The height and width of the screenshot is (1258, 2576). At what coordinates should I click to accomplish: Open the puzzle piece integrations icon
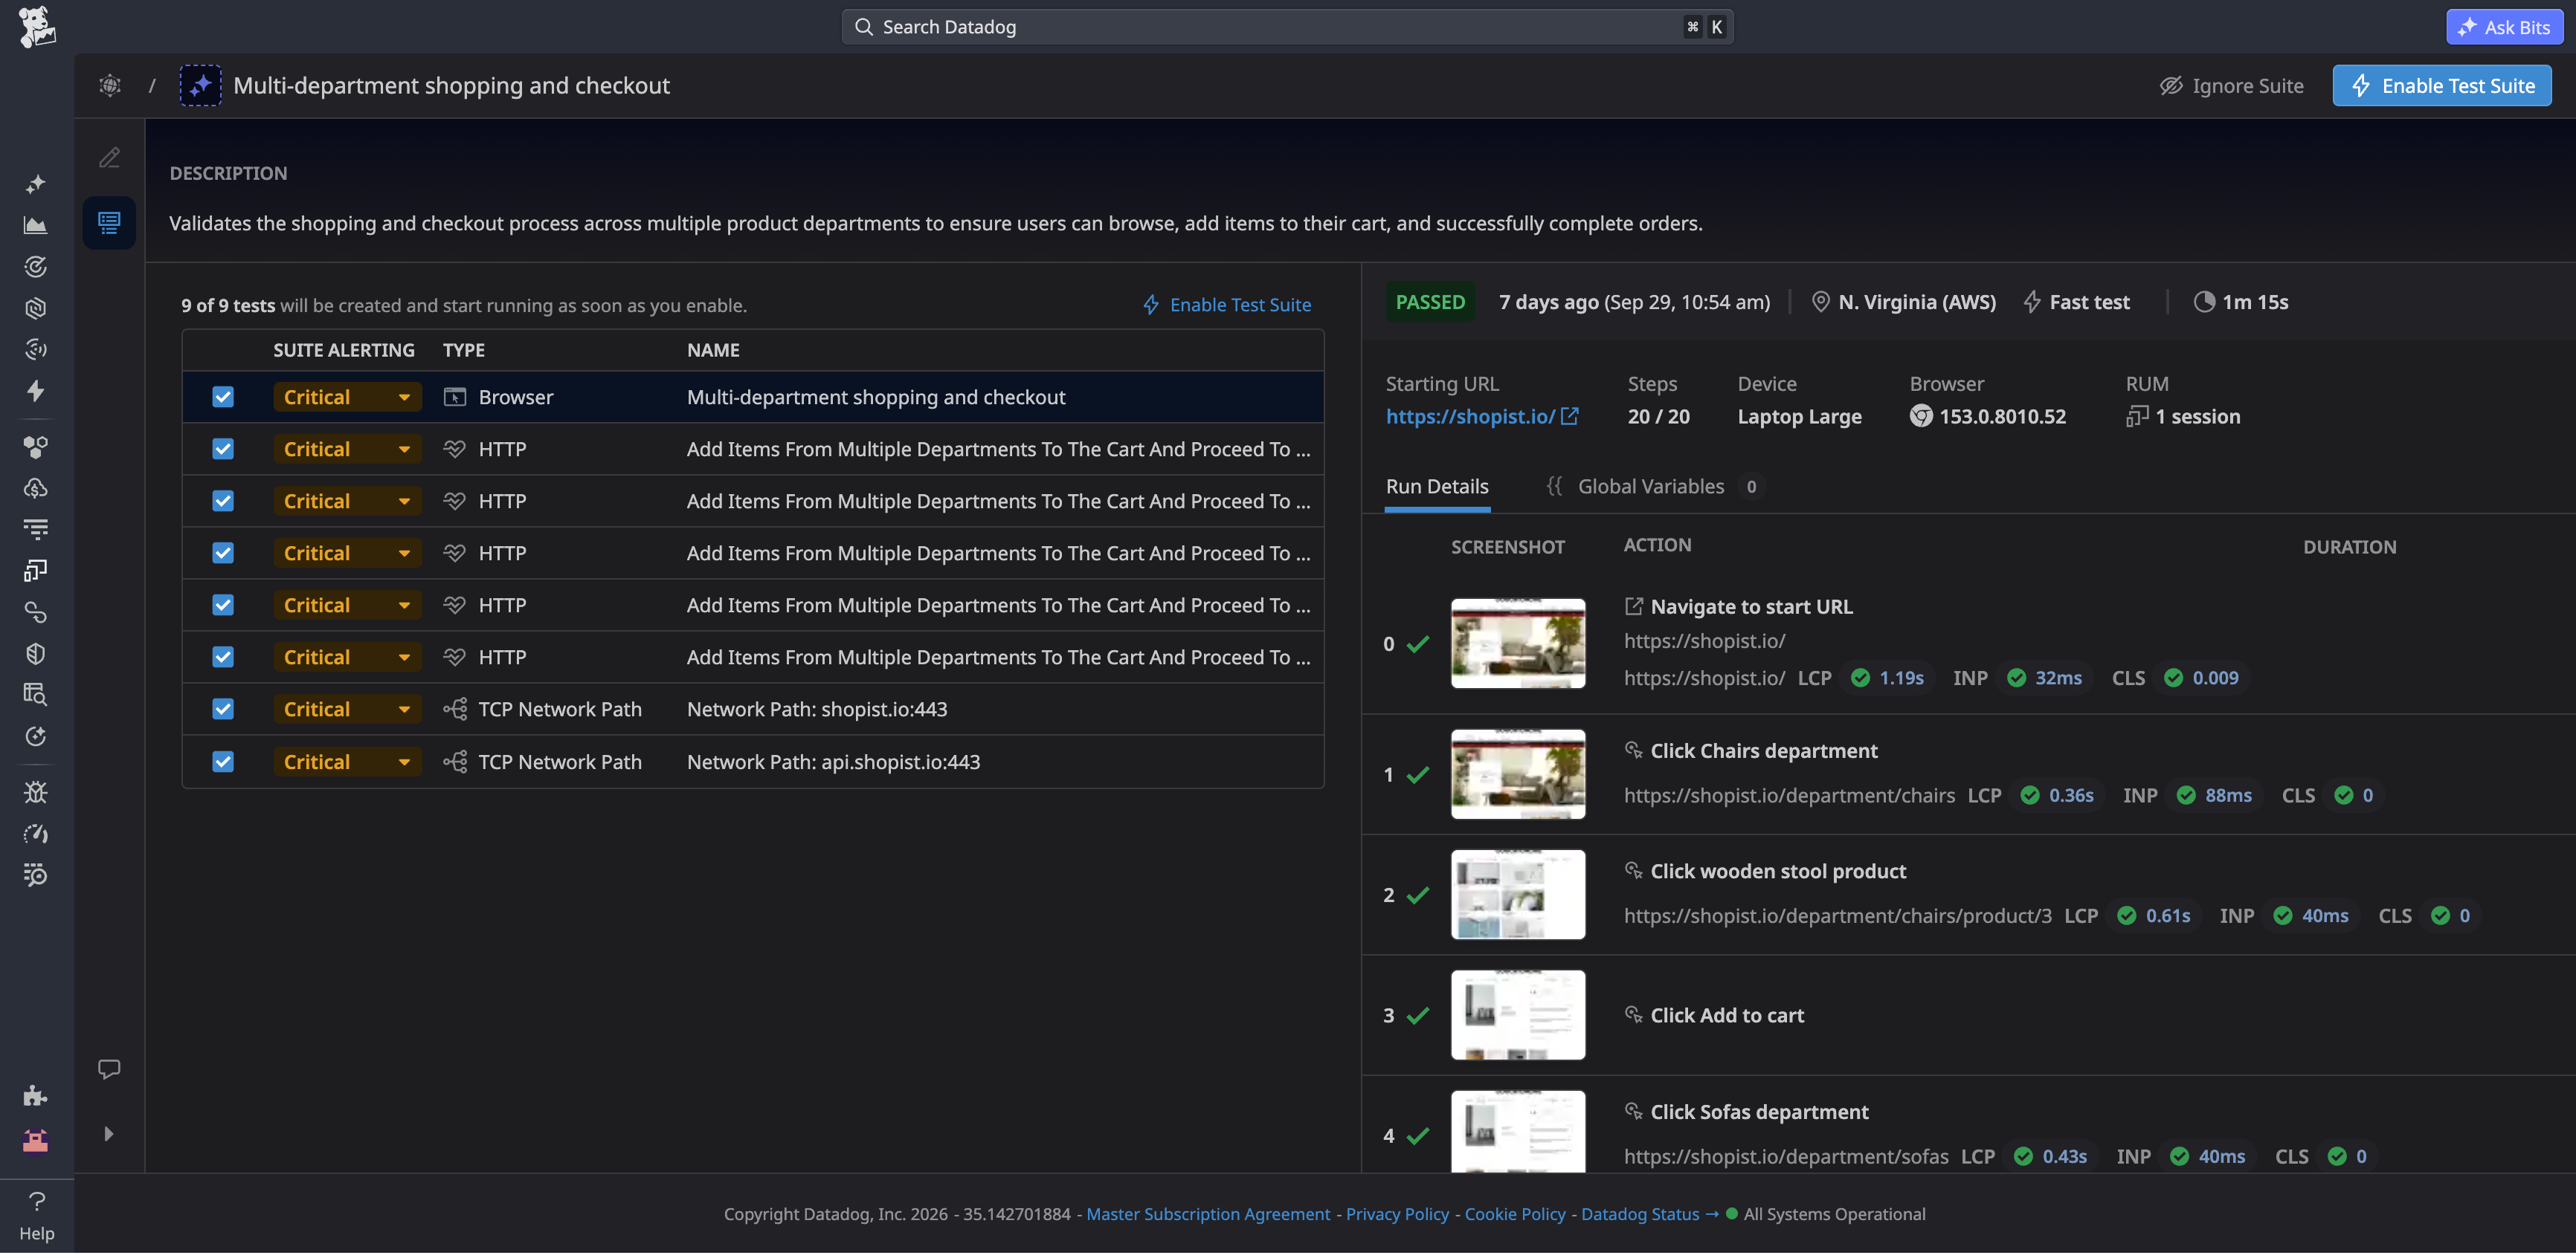tap(36, 1098)
